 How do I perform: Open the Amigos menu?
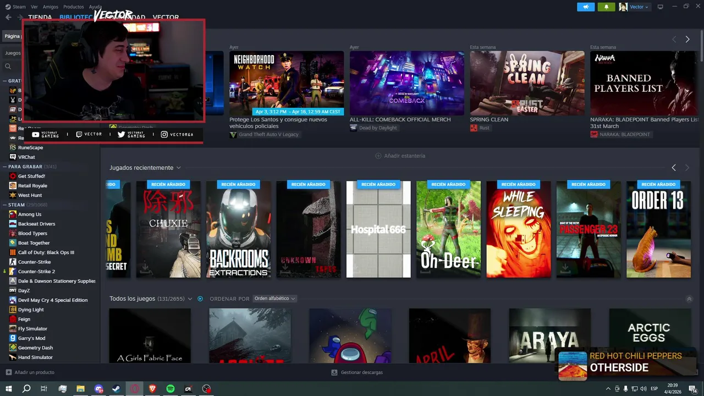[x=51, y=7]
